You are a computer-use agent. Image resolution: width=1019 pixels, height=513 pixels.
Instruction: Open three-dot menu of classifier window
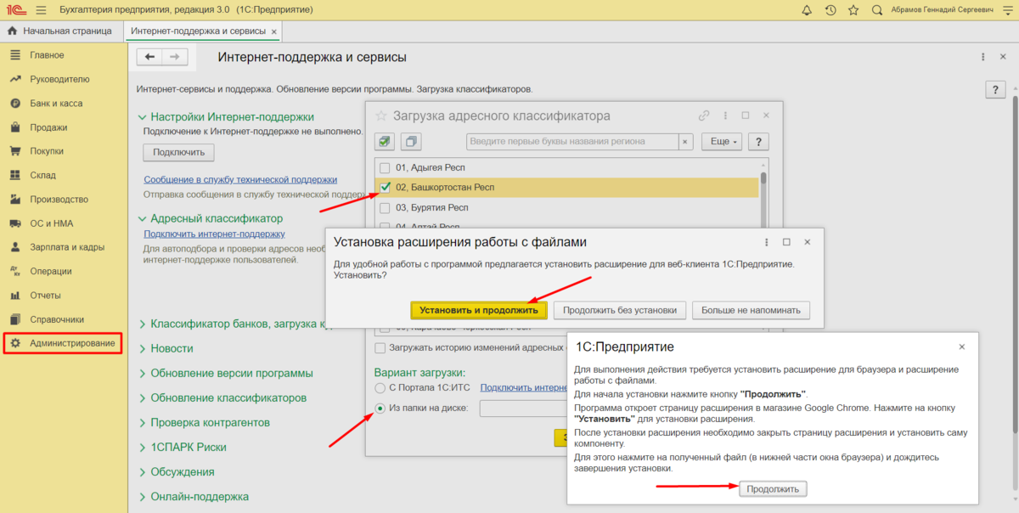(x=724, y=116)
